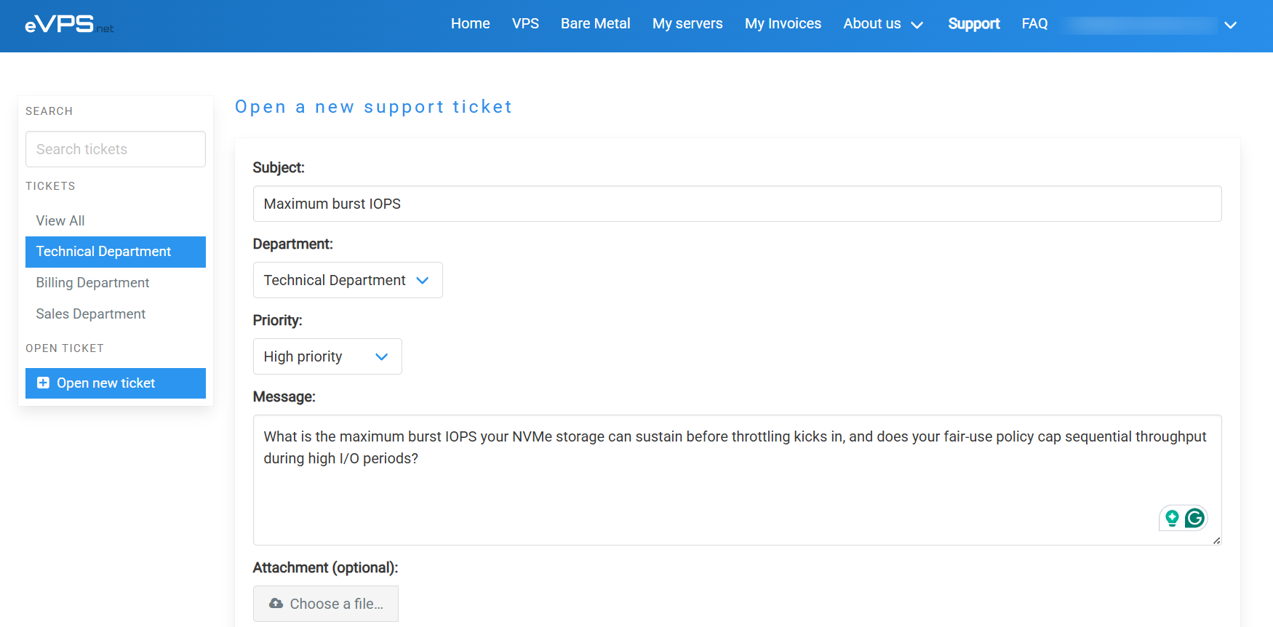
Task: Click the OPEN TICKET sidebar heading
Action: click(x=65, y=348)
